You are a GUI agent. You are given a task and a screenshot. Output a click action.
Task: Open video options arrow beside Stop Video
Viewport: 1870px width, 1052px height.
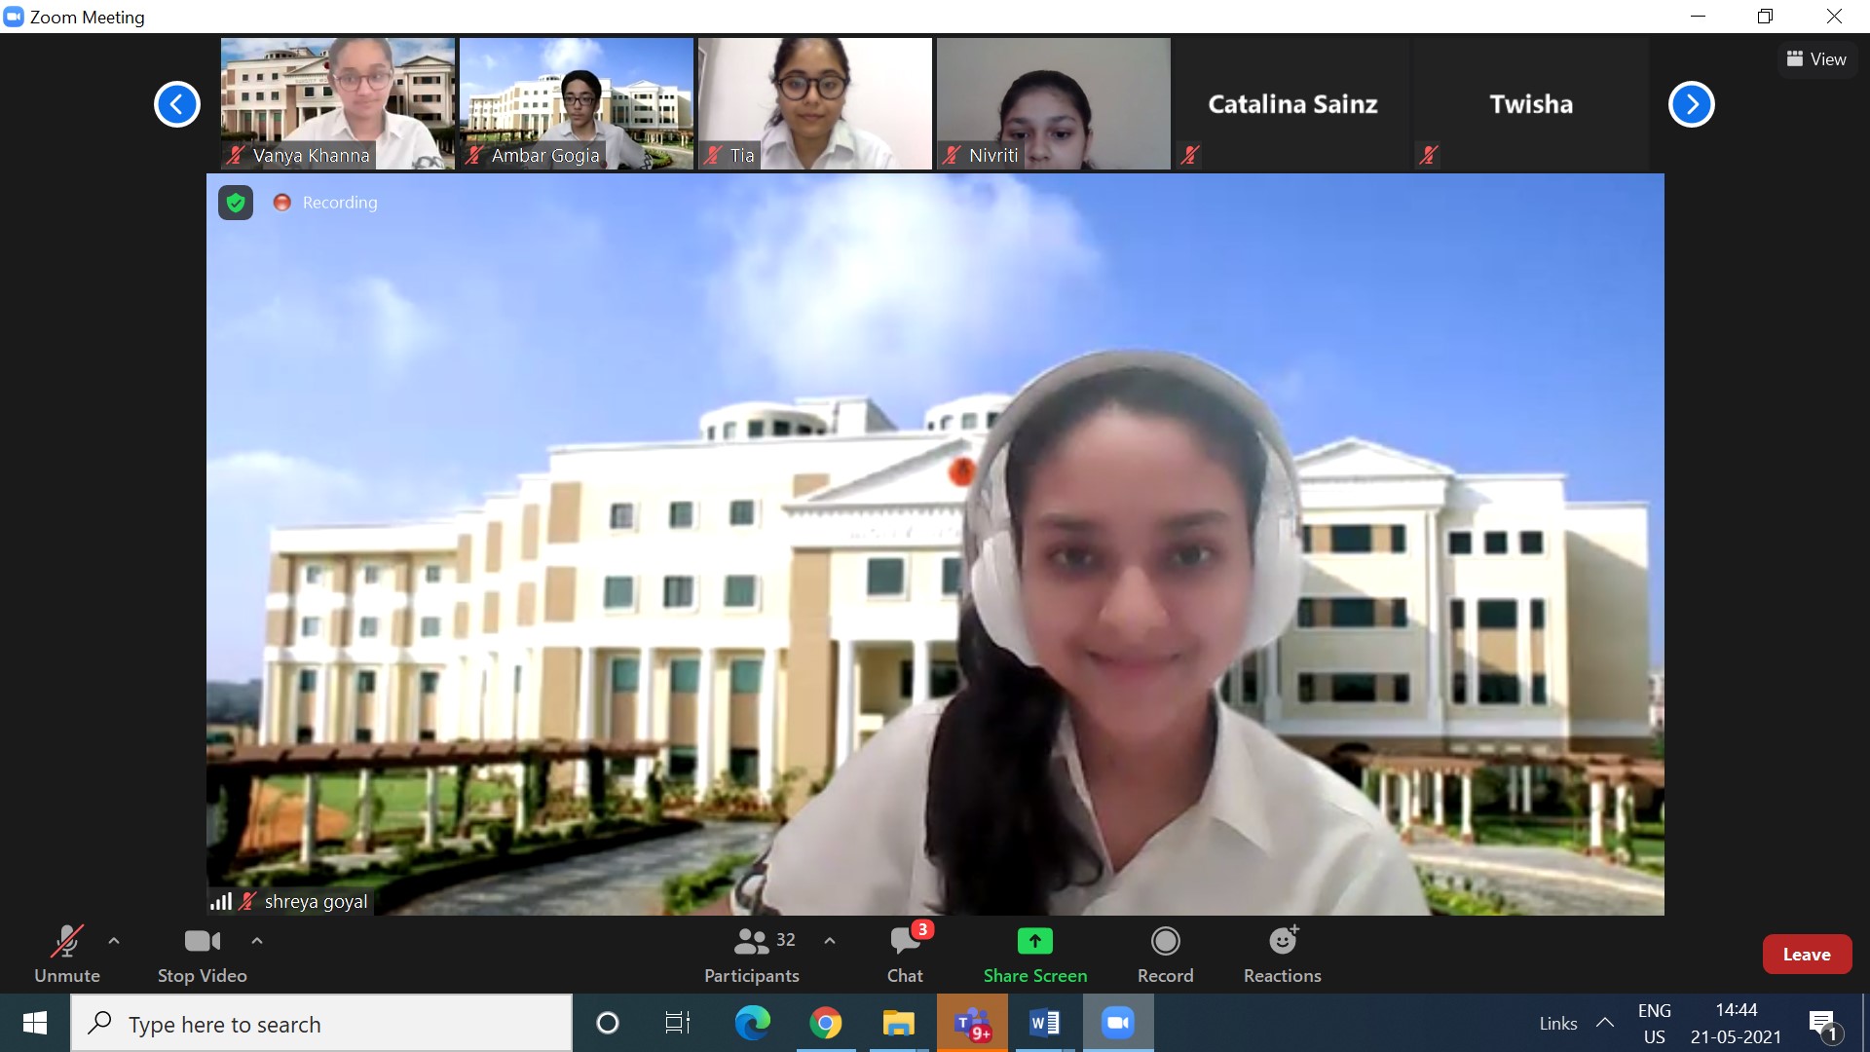[x=257, y=941]
